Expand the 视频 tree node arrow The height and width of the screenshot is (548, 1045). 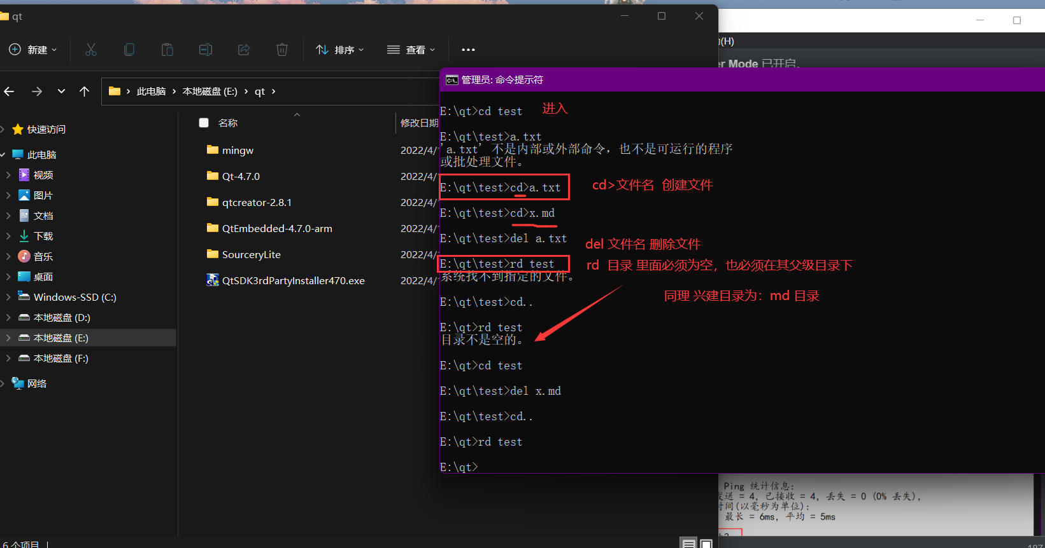(x=8, y=175)
